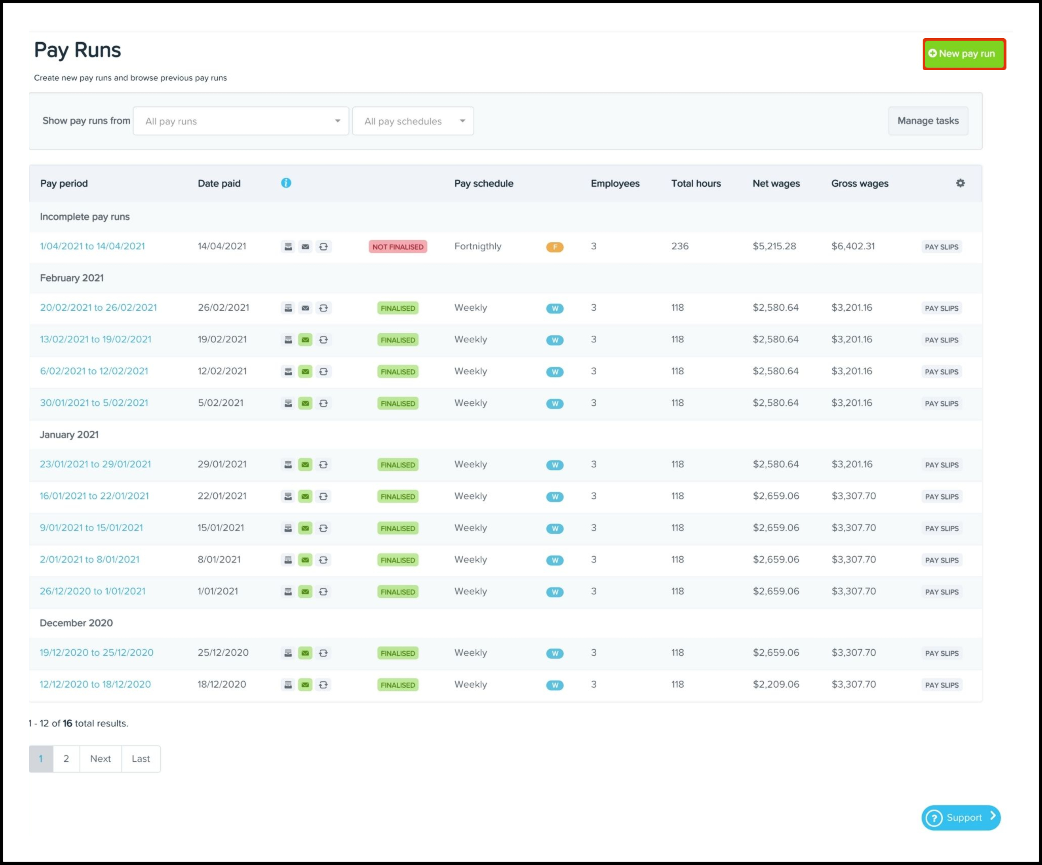Click the bank file icon for 13/02/2021 pay run

(x=288, y=340)
